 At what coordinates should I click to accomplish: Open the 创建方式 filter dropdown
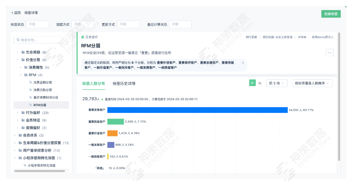coord(82,24)
